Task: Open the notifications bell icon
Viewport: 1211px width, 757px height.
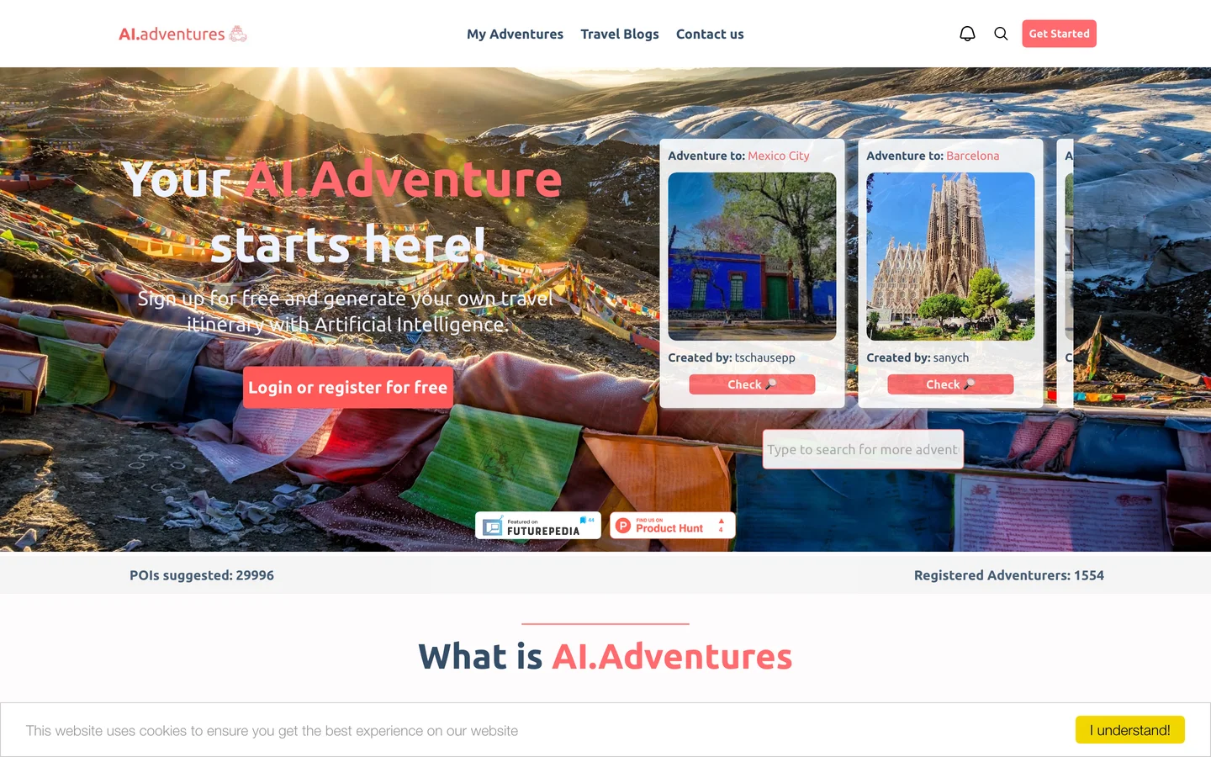Action: click(x=967, y=34)
